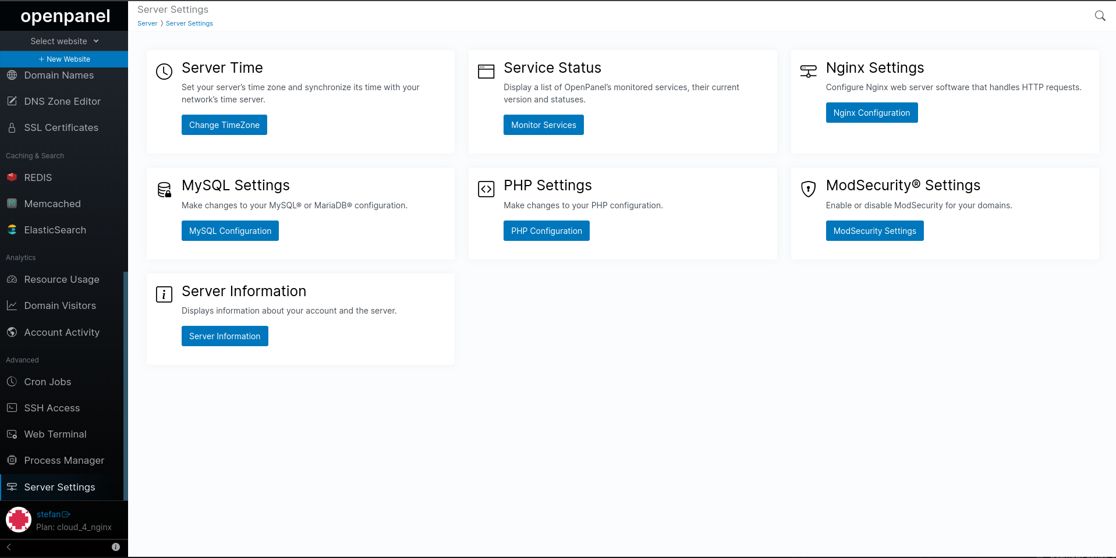This screenshot has width=1116, height=558.
Task: Click the search magnifier icon
Action: coord(1100,16)
